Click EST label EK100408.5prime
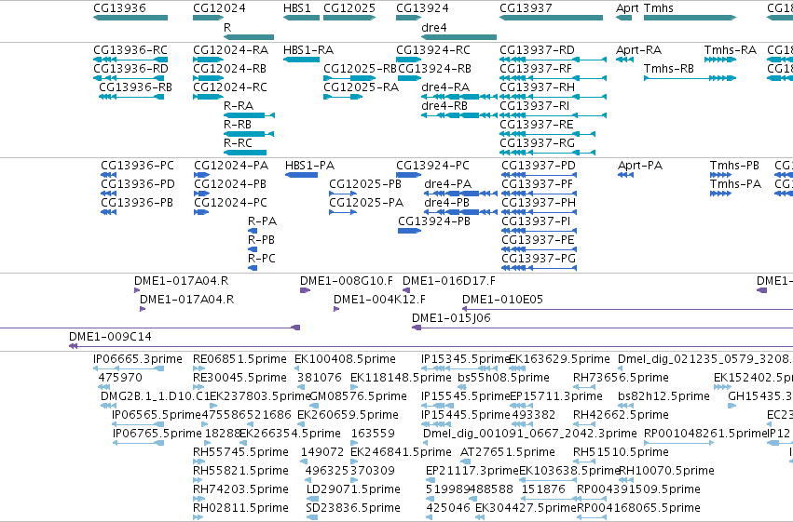 (345, 359)
